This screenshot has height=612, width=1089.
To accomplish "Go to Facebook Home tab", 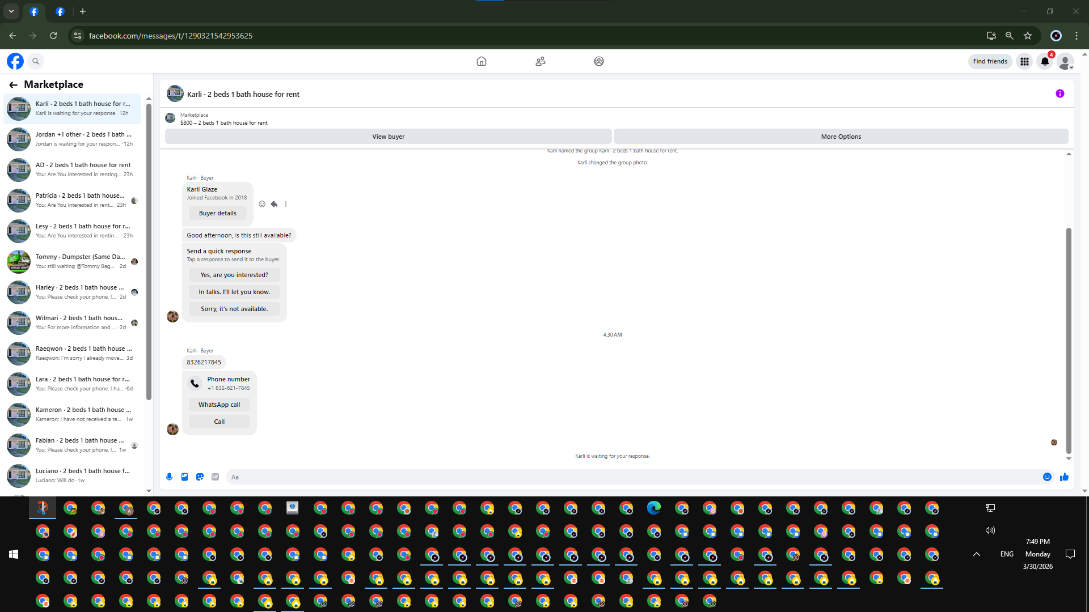I will click(x=482, y=61).
